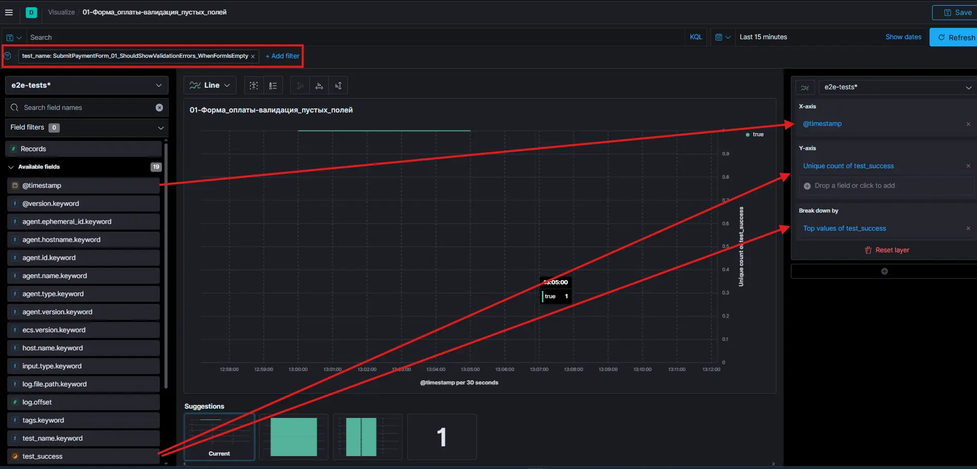Open the hamburger navigation menu

[9, 12]
